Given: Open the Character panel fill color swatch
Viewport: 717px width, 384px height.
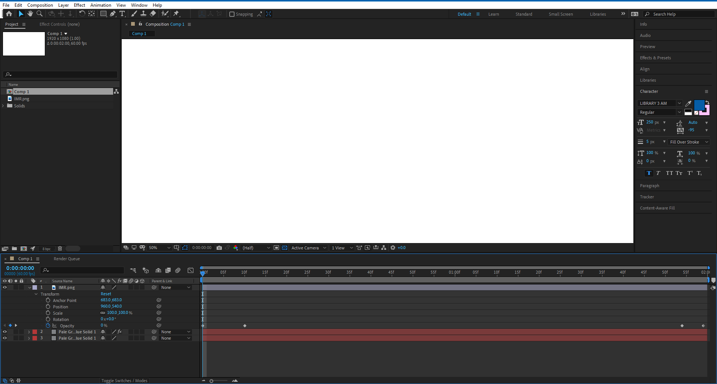Looking at the screenshot, I should coord(699,105).
